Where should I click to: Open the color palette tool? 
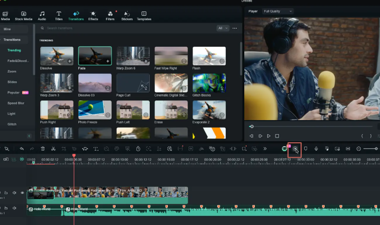click(x=117, y=149)
